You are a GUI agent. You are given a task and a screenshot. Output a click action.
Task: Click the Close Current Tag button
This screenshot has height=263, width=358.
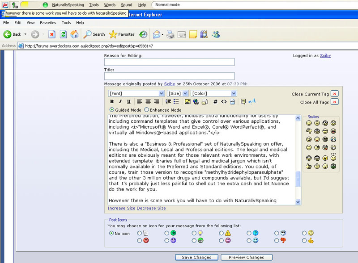(x=334, y=94)
